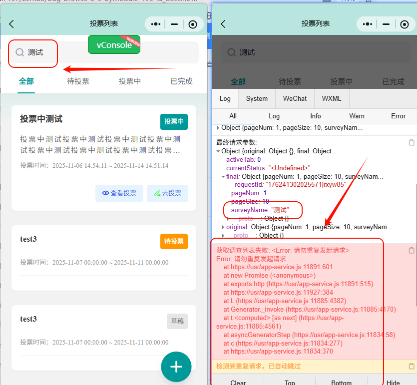Open the vConsole debug panel button

tap(114, 44)
